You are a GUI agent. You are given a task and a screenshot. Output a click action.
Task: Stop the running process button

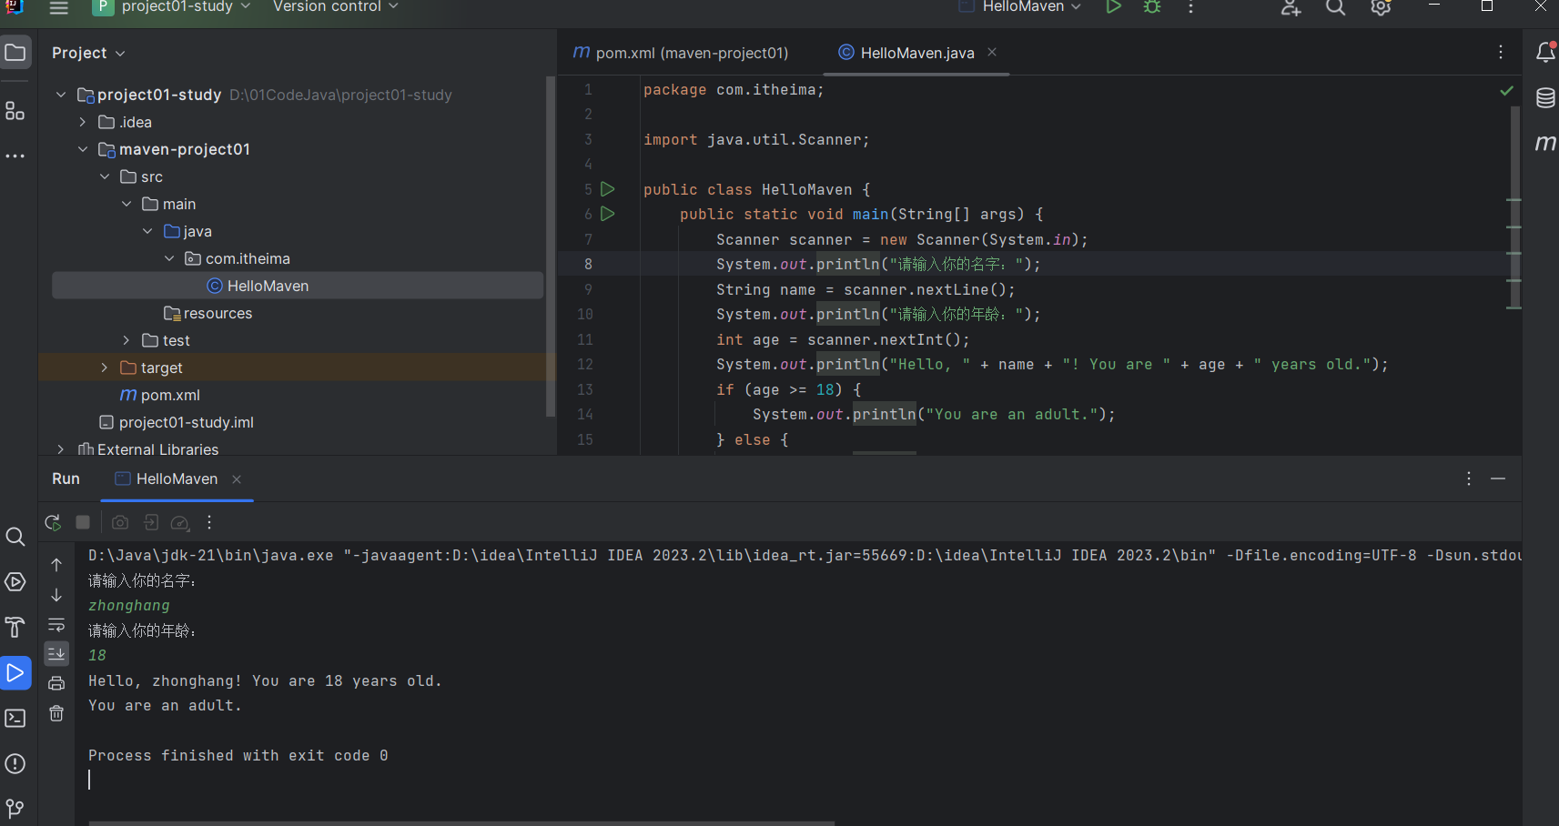tap(83, 522)
